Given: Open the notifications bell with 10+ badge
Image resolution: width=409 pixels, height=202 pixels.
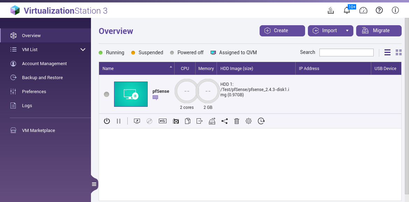Looking at the screenshot, I should tap(347, 11).
